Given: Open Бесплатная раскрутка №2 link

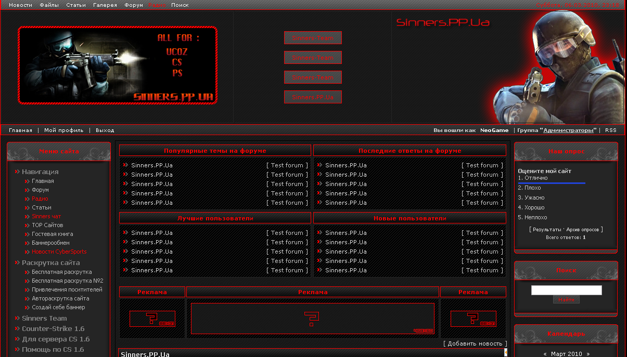Looking at the screenshot, I should click(x=68, y=281).
